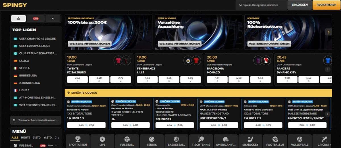Viewport: 341px width, 148px height.
Task: Select boosted odds 4.05 Beide Hälften Treffen
Action: pos(131,125)
